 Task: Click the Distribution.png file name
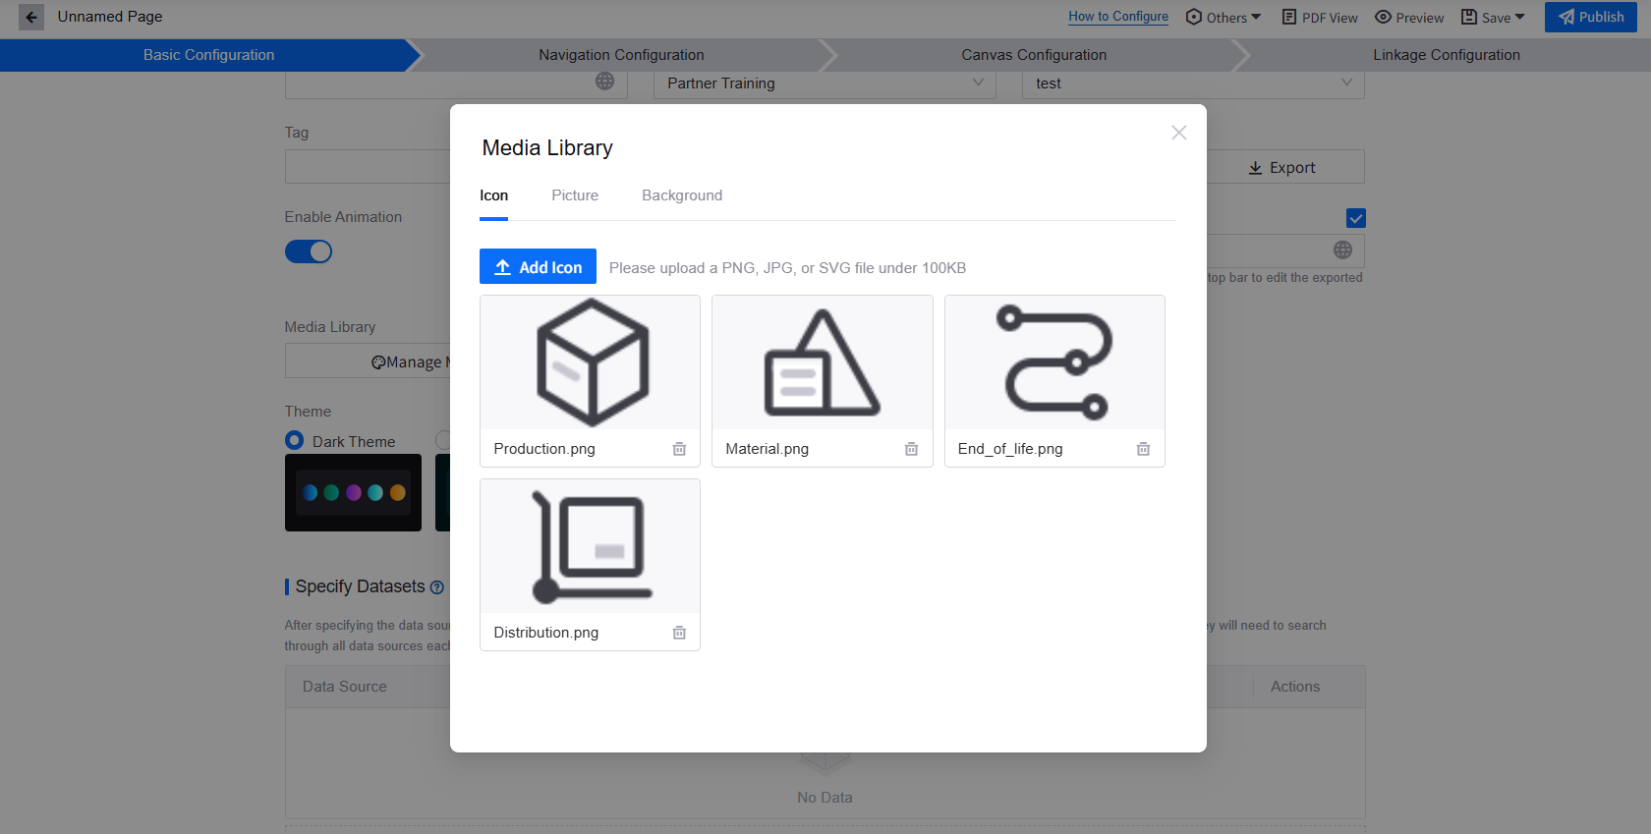point(545,633)
